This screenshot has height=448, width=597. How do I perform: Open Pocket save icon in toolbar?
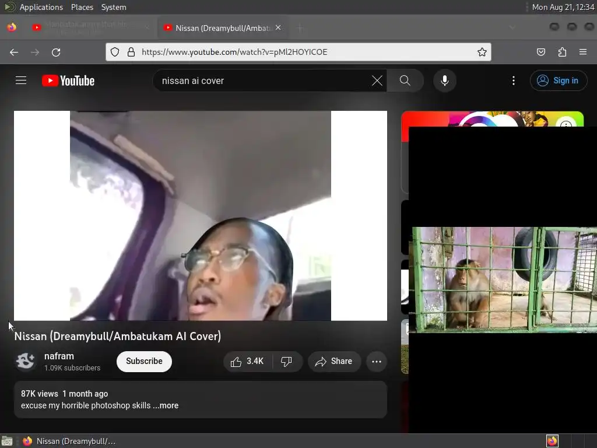(540, 52)
